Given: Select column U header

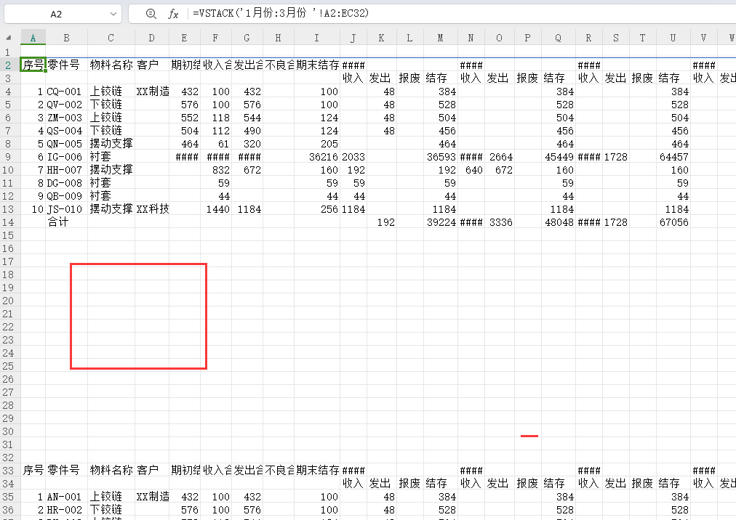Looking at the screenshot, I should (x=673, y=38).
